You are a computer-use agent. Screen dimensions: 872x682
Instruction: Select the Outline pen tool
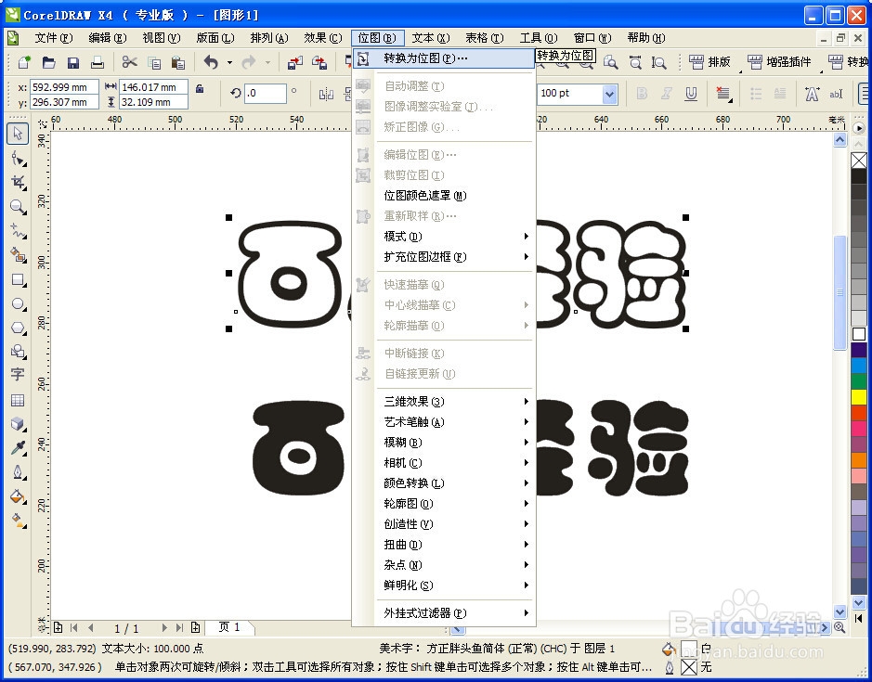(18, 472)
